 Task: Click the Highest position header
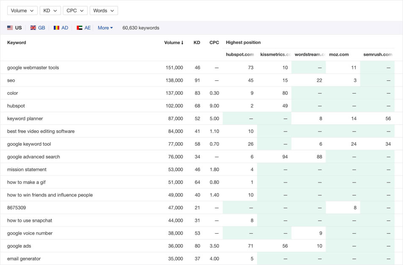243,42
